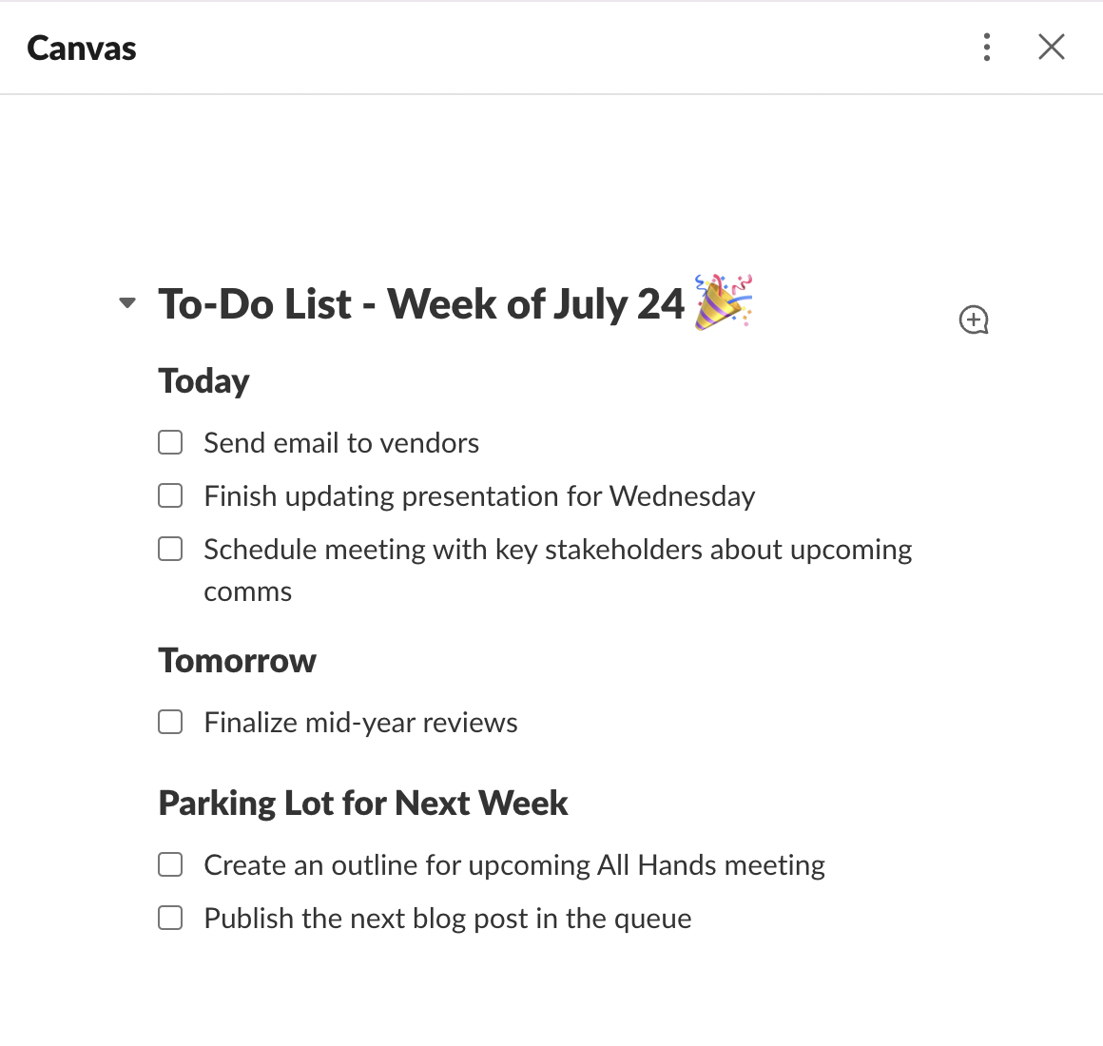The height and width of the screenshot is (1046, 1103).
Task: Check 'Schedule meeting with key stakeholders' task
Action: (169, 549)
